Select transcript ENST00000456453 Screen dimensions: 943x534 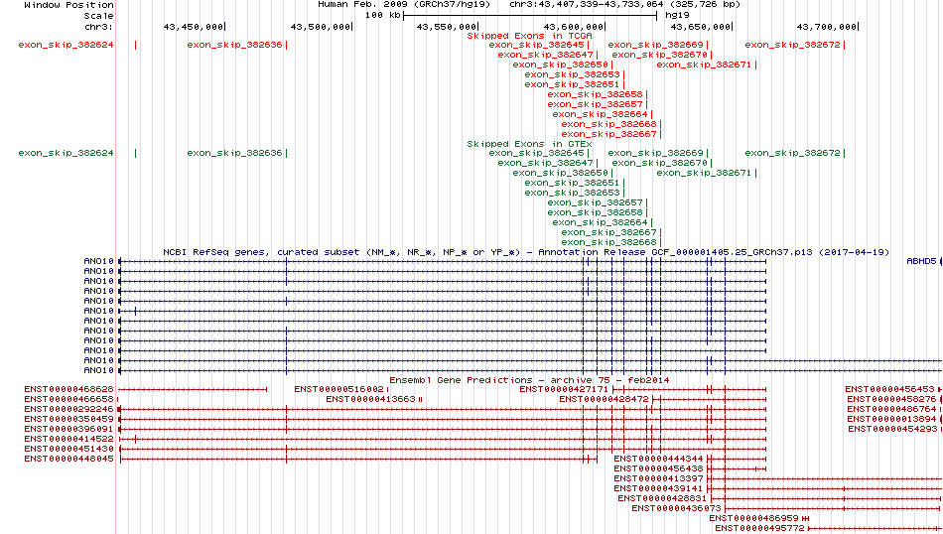[889, 390]
